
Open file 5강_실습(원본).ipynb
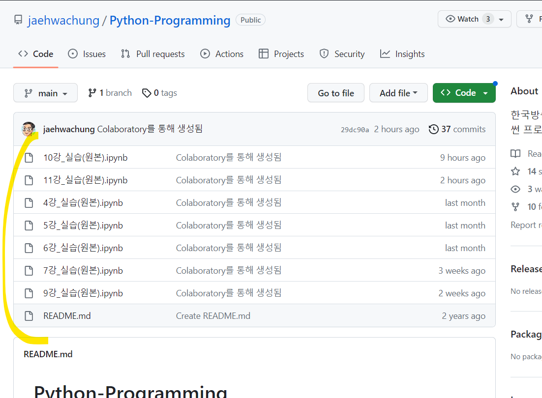click(x=83, y=226)
